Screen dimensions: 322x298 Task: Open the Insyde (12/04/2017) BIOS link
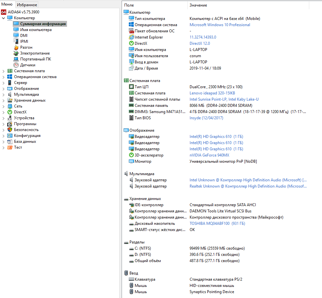206,118
